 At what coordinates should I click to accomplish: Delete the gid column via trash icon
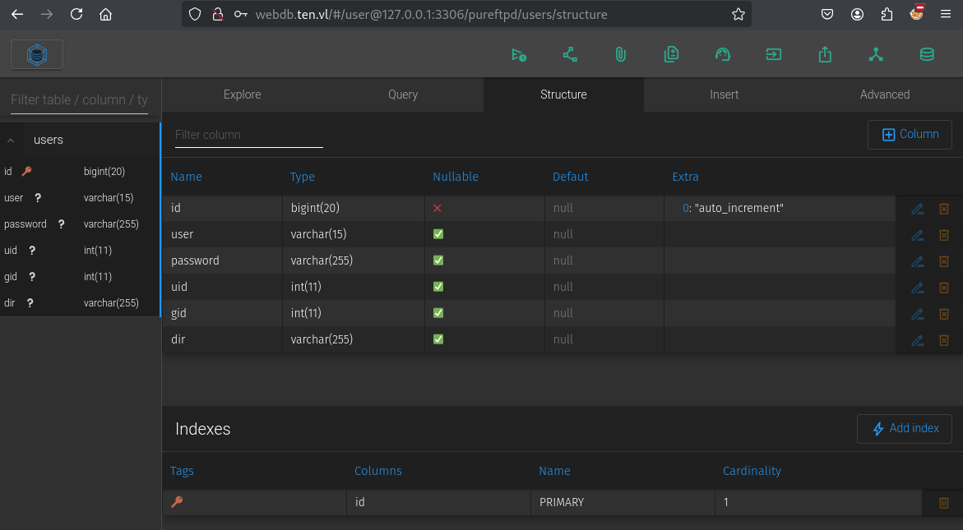(944, 313)
